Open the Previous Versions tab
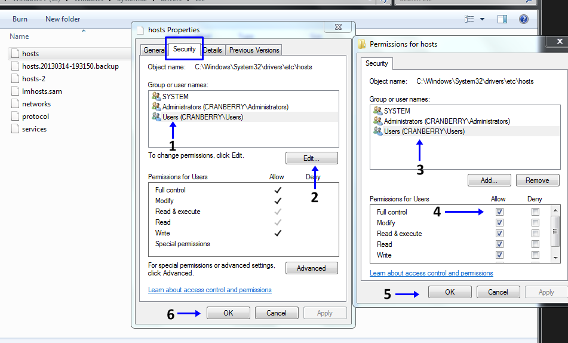568x343 pixels. (254, 50)
